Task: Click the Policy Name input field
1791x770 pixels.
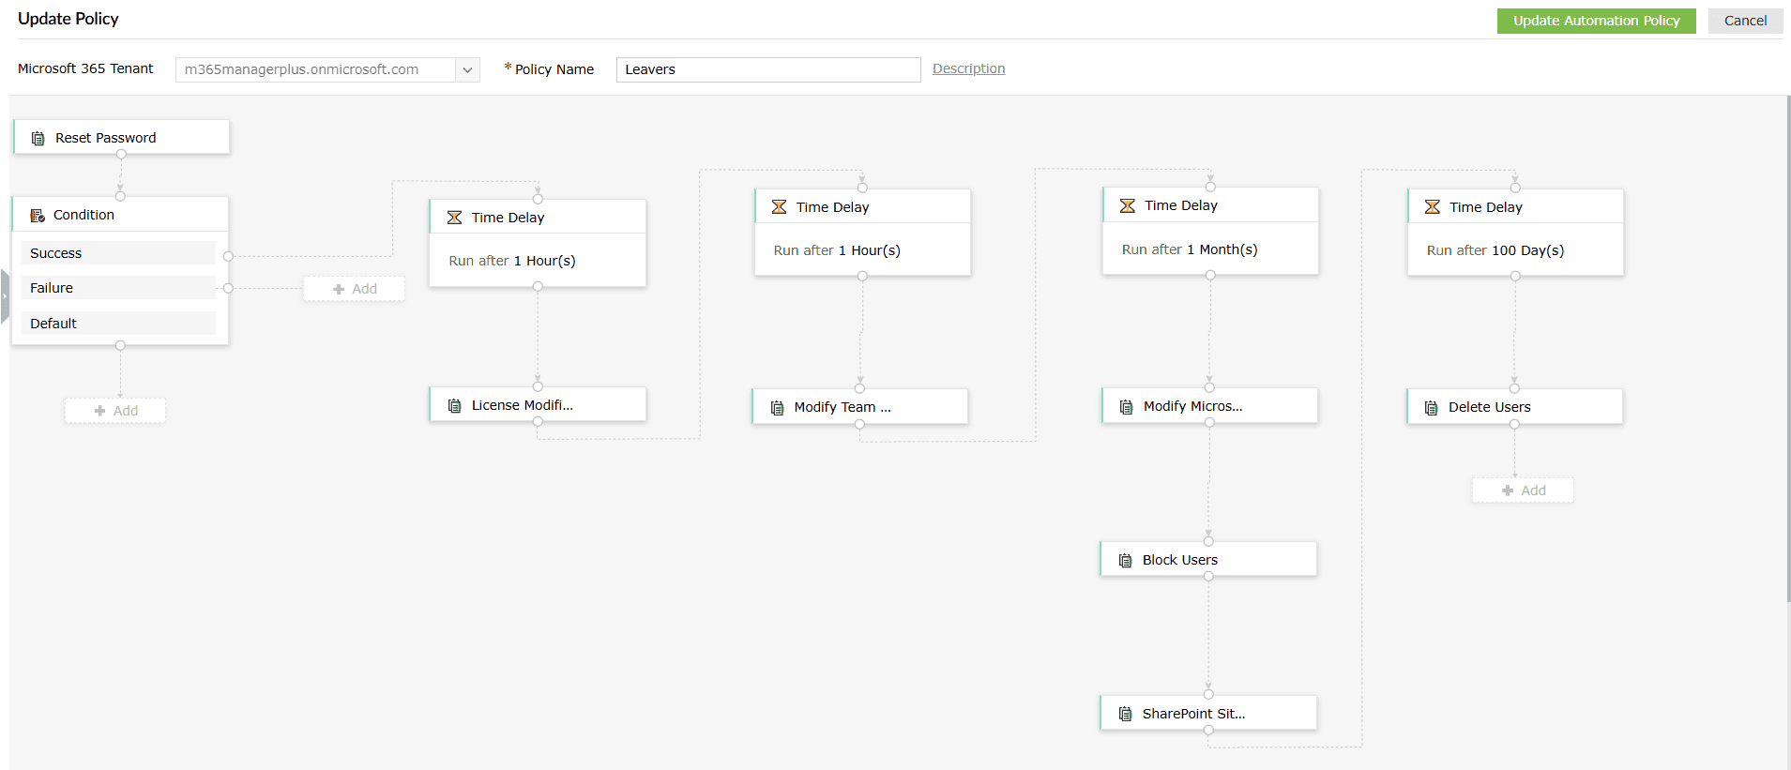Action: [x=767, y=69]
